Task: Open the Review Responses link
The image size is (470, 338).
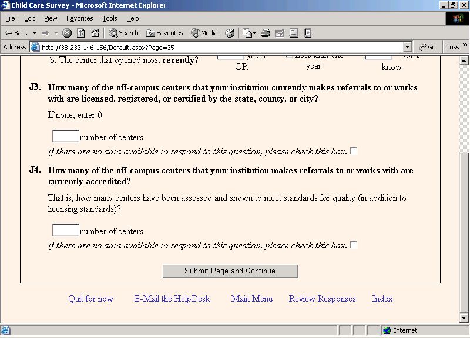Action: [x=322, y=299]
